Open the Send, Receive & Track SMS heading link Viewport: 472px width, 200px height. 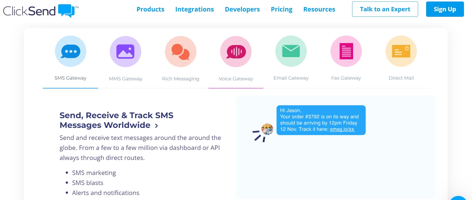click(x=116, y=120)
